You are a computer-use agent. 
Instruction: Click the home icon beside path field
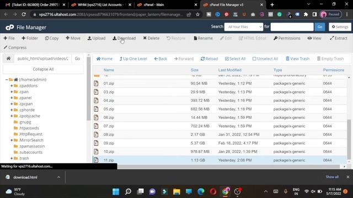9,58
